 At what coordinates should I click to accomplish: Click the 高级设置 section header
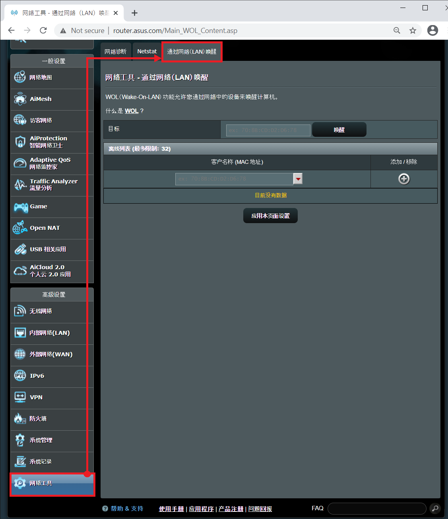[52, 294]
